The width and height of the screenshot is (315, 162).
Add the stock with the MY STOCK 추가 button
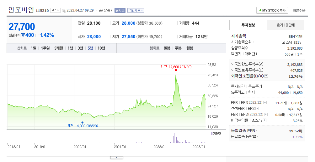pos(272,10)
